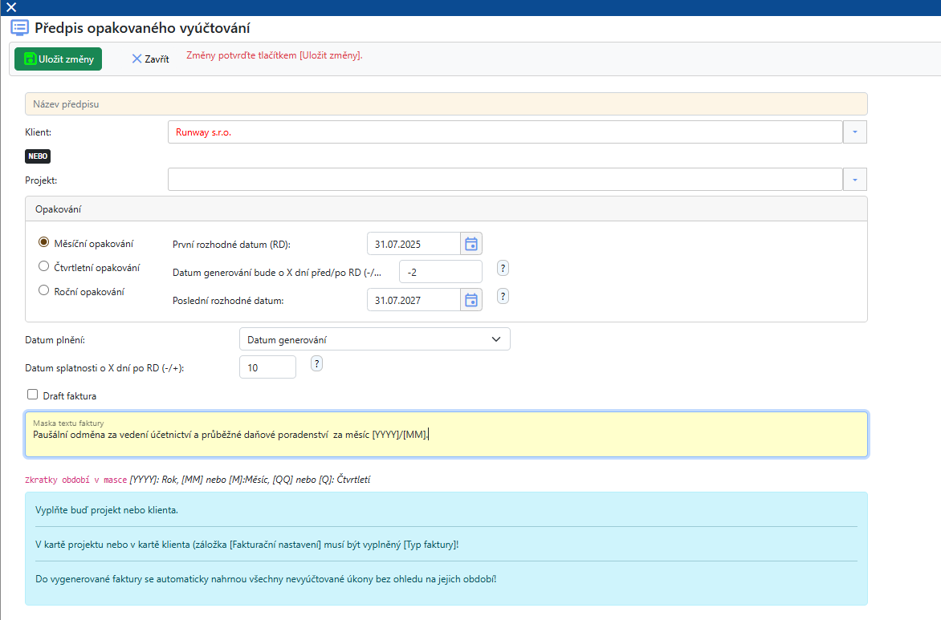
Task: Select Roční opakování radio button
Action: tap(44, 291)
